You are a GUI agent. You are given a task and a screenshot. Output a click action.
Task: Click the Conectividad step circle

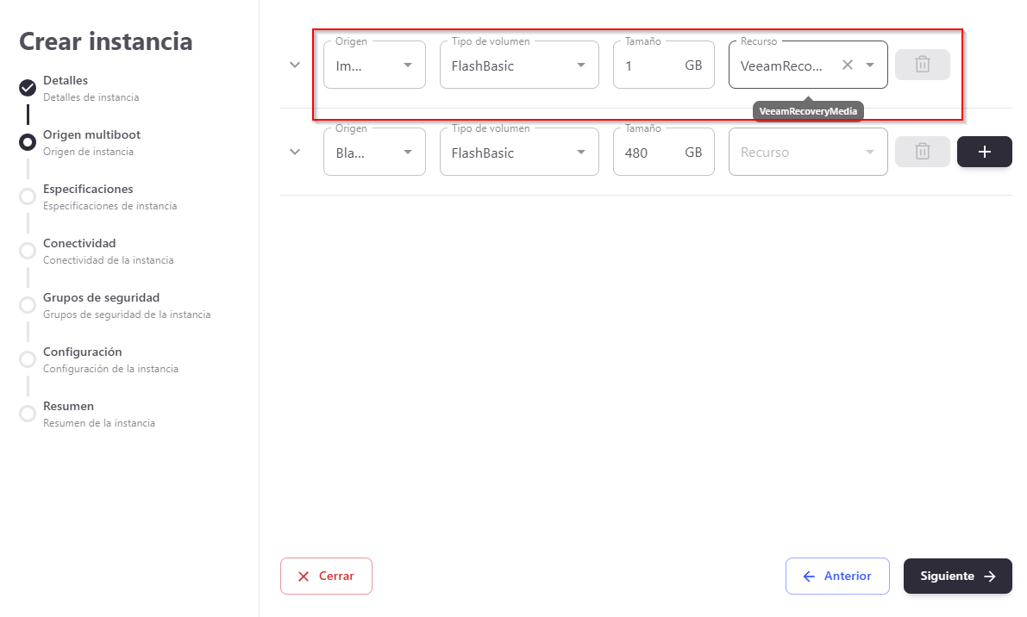tap(28, 250)
